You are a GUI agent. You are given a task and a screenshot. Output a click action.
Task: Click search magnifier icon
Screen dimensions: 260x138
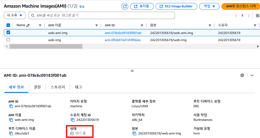[33, 16]
